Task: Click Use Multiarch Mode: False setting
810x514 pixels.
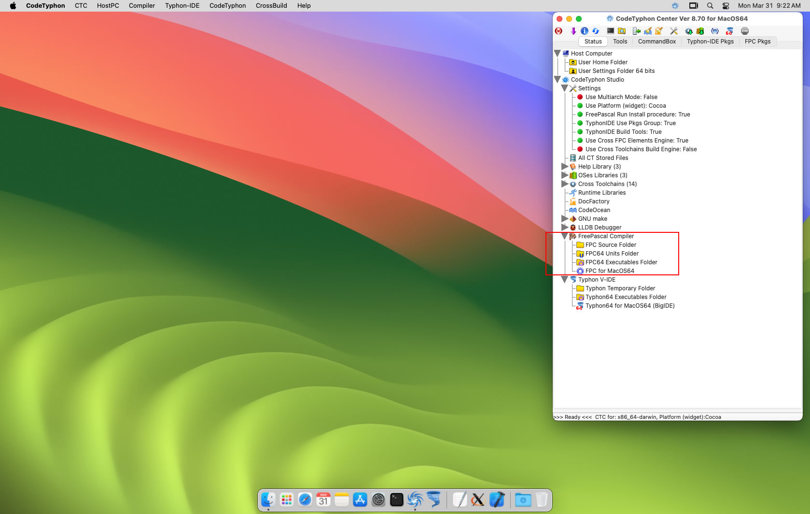Action: (621, 97)
